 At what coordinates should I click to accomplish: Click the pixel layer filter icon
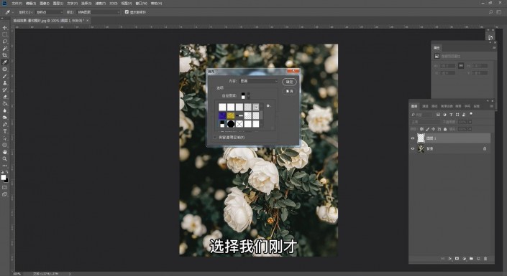tap(438, 115)
